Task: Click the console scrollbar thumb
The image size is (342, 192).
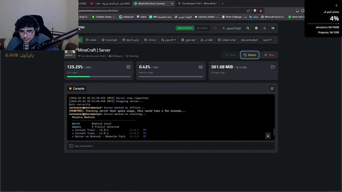Action: pos(274,131)
